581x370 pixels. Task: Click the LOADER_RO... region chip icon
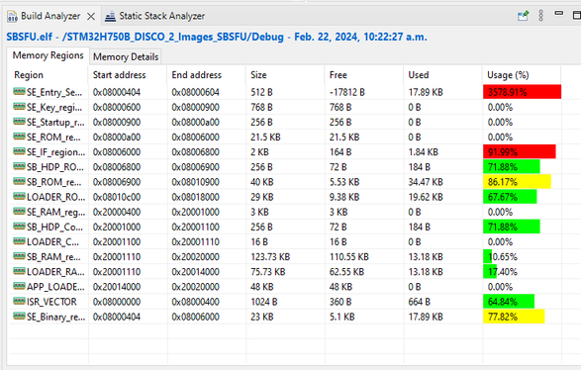19,196
